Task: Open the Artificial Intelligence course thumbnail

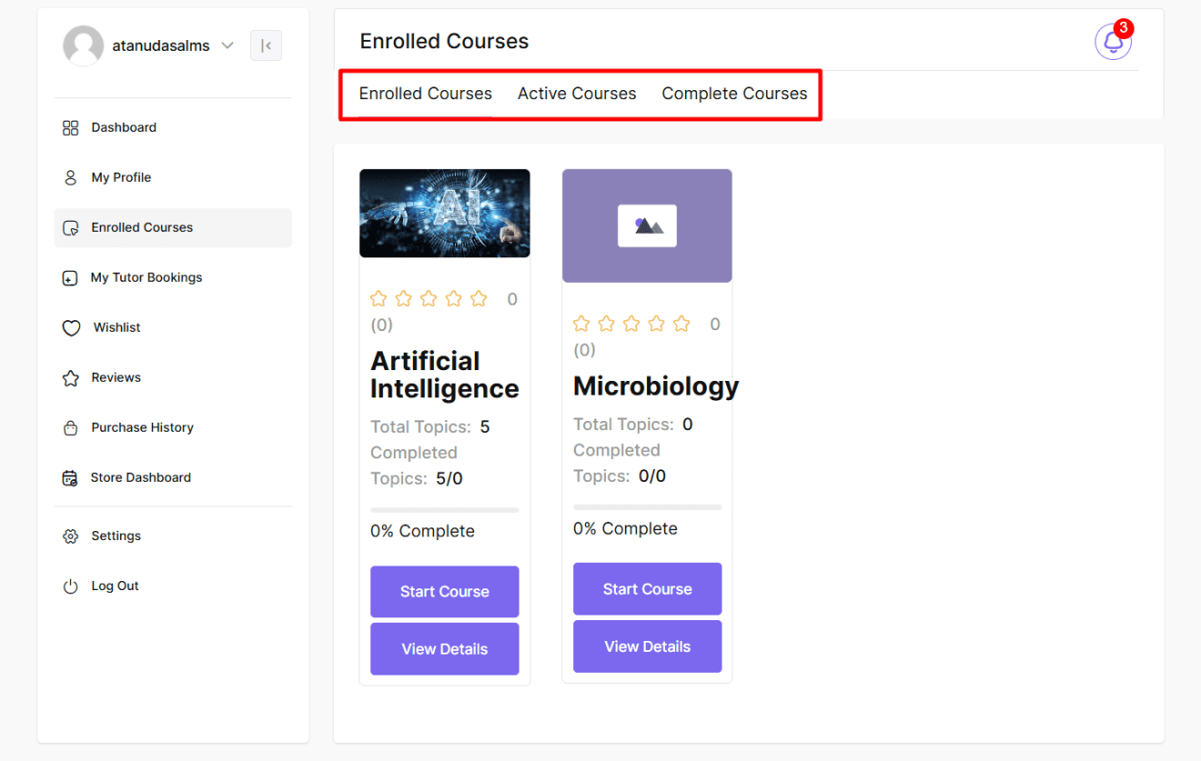Action: [x=444, y=213]
